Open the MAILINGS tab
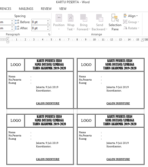148x167 pixels. pyautogui.click(x=26, y=9)
